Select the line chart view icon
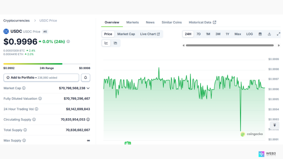The width and height of the screenshot is (283, 159). [x=106, y=43]
